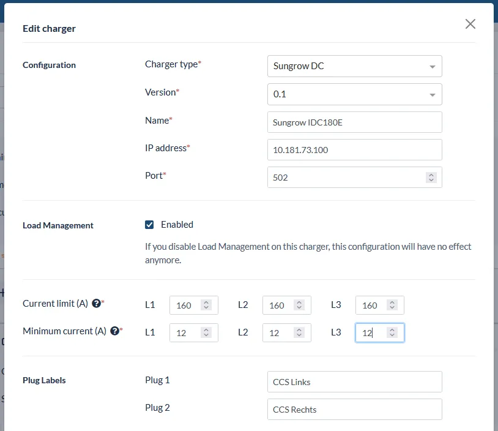Viewport: 498px width, 431px height.
Task: Click the Plug Labels section label
Action: [x=44, y=380]
